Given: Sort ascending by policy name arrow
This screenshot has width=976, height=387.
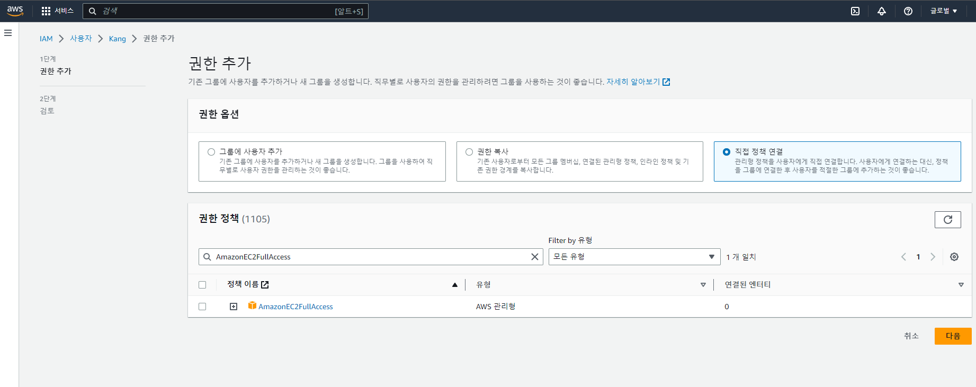Looking at the screenshot, I should pos(455,285).
